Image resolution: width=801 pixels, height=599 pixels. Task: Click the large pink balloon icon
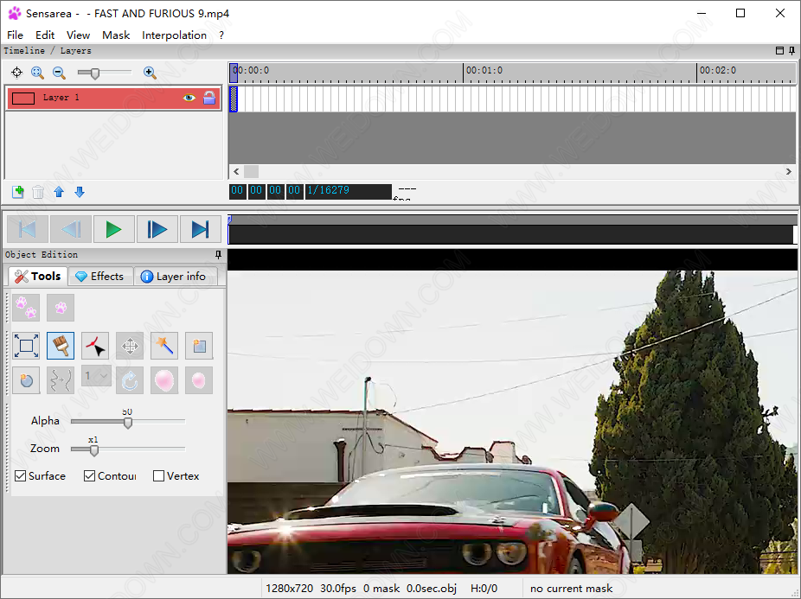[x=164, y=380]
